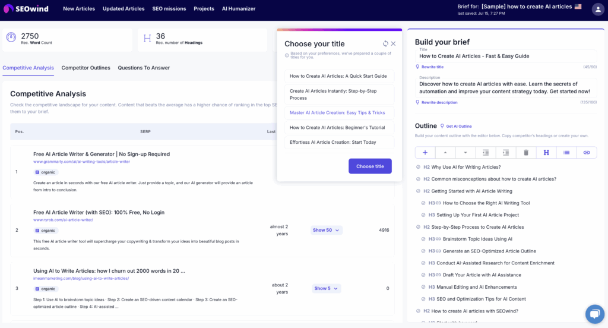Viewport: 608px width, 328px height.
Task: Toggle check circle for 'Step-by-Step Process to Create AI Articles'
Action: tap(418, 227)
